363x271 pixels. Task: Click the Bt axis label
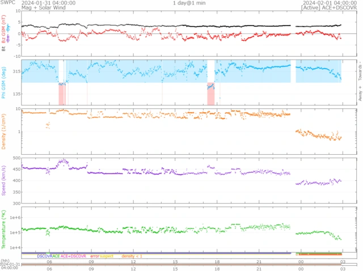tap(4, 49)
